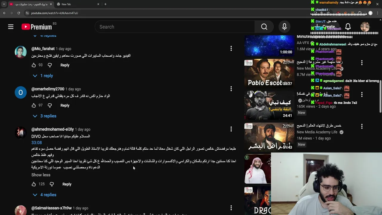382x215 pixels.
Task: Switch to the New Tab browser tab
Action: (78, 4)
